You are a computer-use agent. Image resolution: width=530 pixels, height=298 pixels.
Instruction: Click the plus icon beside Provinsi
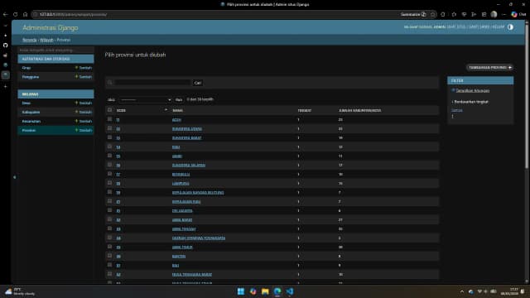point(76,130)
